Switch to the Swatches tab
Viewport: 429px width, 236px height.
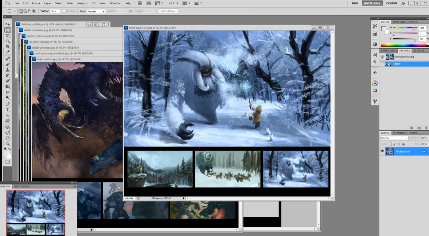pos(399,22)
